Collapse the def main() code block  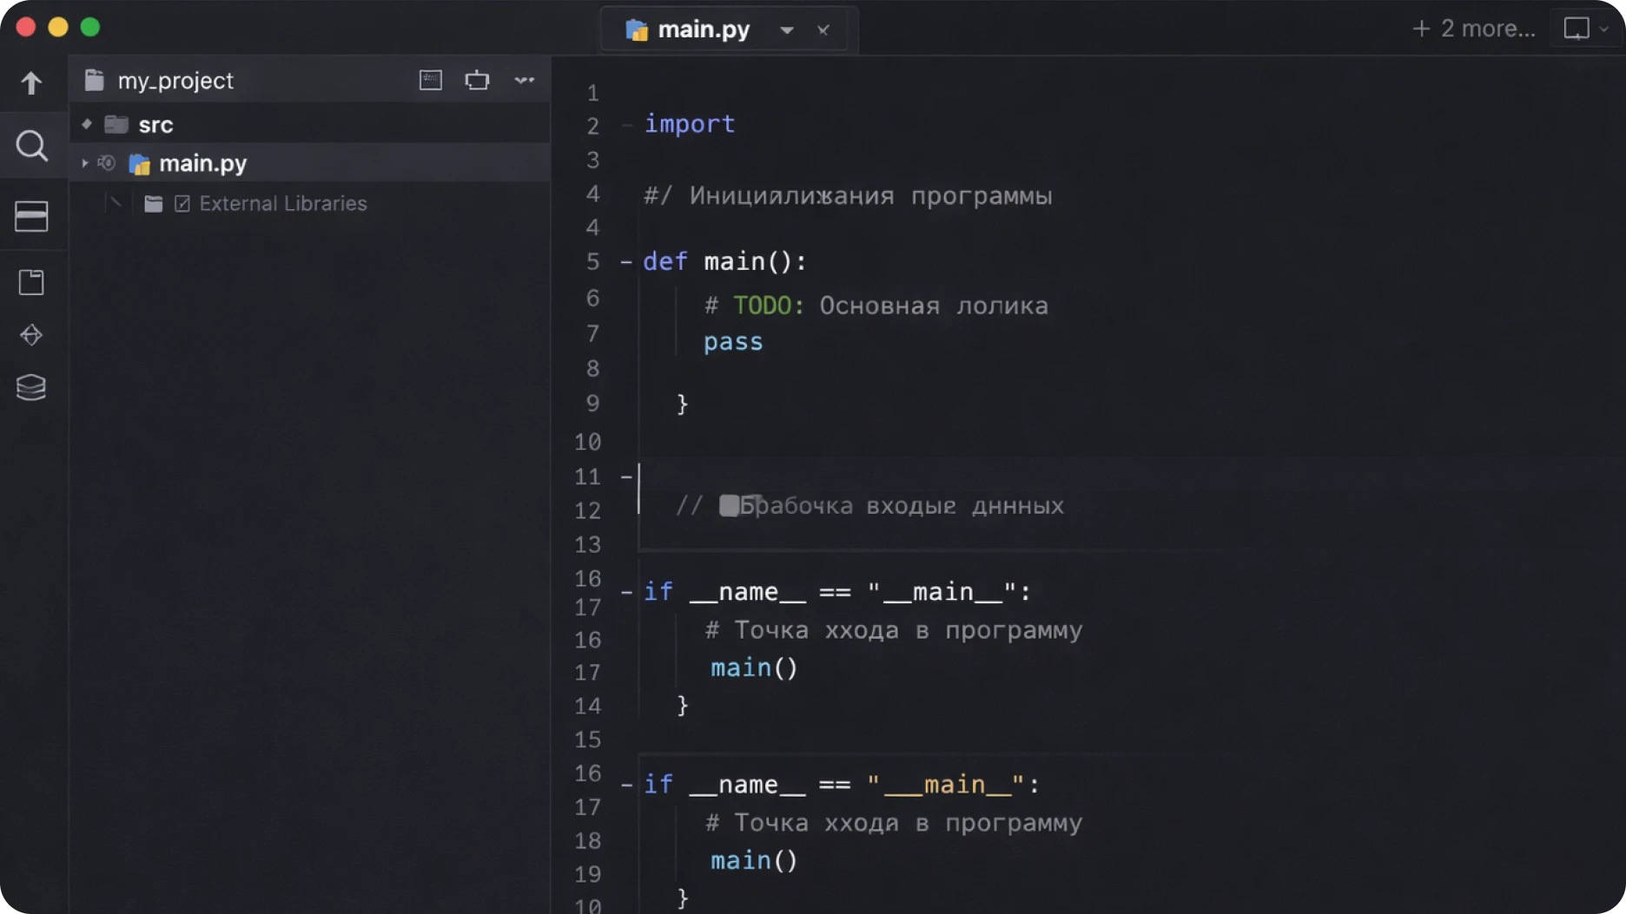[x=626, y=262]
